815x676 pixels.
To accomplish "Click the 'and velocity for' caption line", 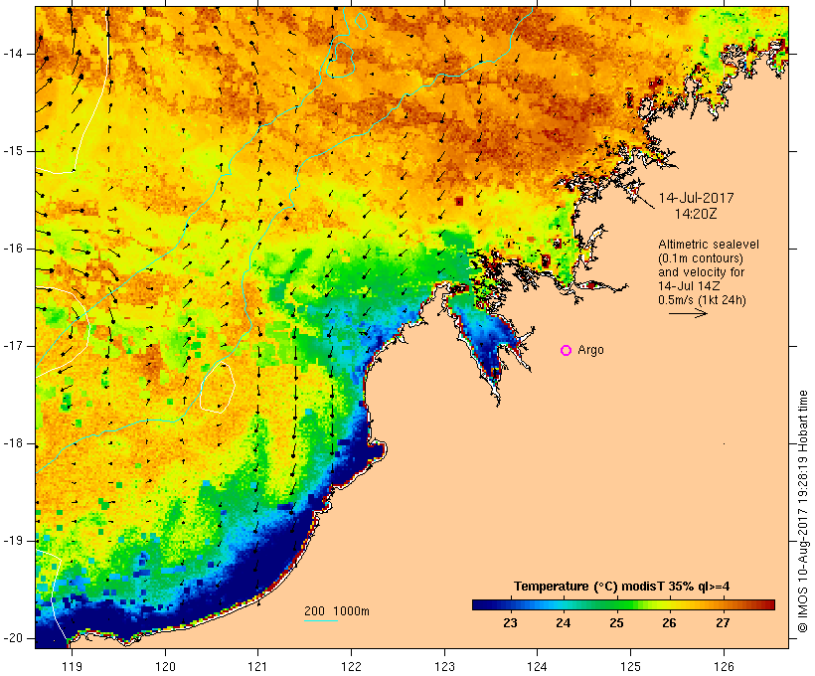I will pos(701,272).
